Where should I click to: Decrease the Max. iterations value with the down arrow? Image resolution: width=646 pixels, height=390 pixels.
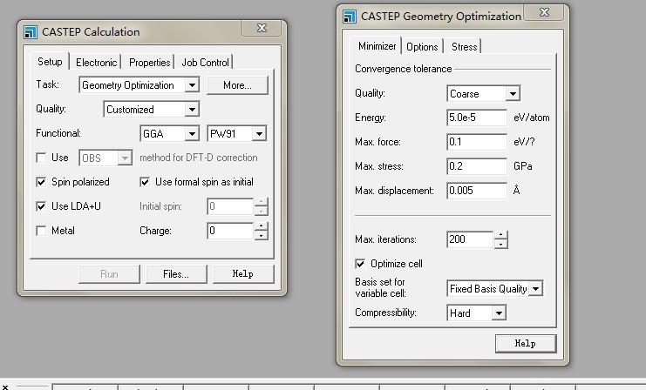[500, 245]
